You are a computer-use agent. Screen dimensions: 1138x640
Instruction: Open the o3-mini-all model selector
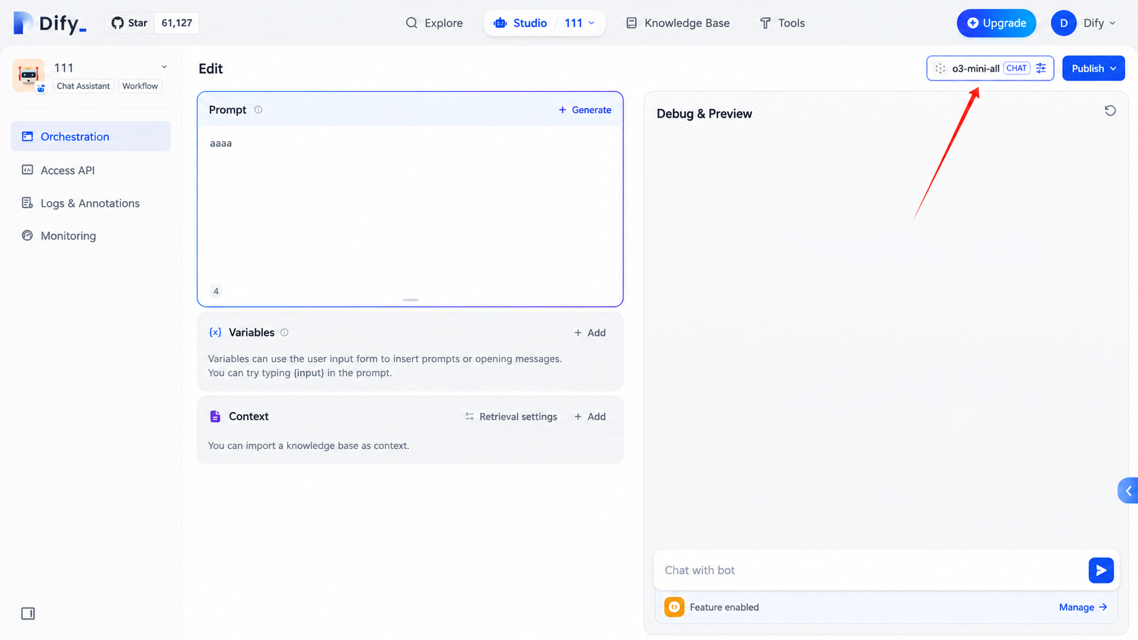point(990,68)
